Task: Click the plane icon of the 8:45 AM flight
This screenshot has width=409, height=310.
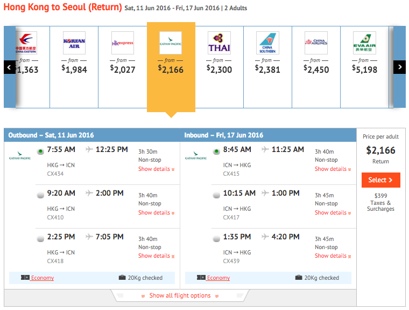Action: pyautogui.click(x=265, y=149)
